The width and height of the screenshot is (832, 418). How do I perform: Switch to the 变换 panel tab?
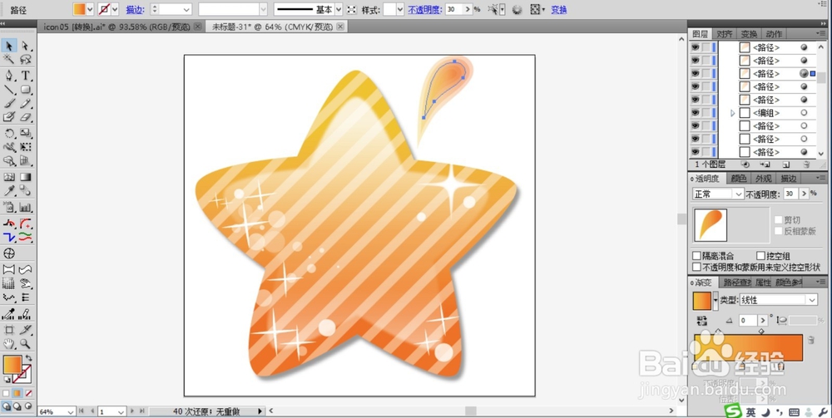pyautogui.click(x=750, y=34)
